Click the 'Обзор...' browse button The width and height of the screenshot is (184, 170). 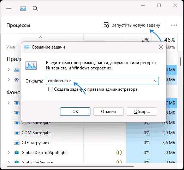pyautogui.click(x=142, y=112)
